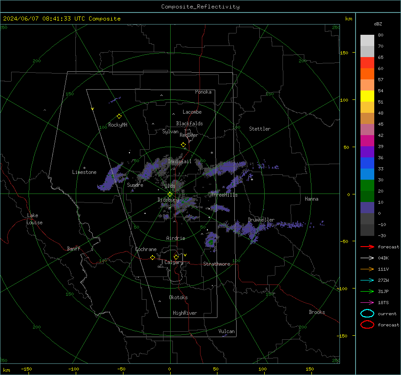
Task: Pick the indigo 0-10 dBZ color swatch
Action: coord(367,208)
